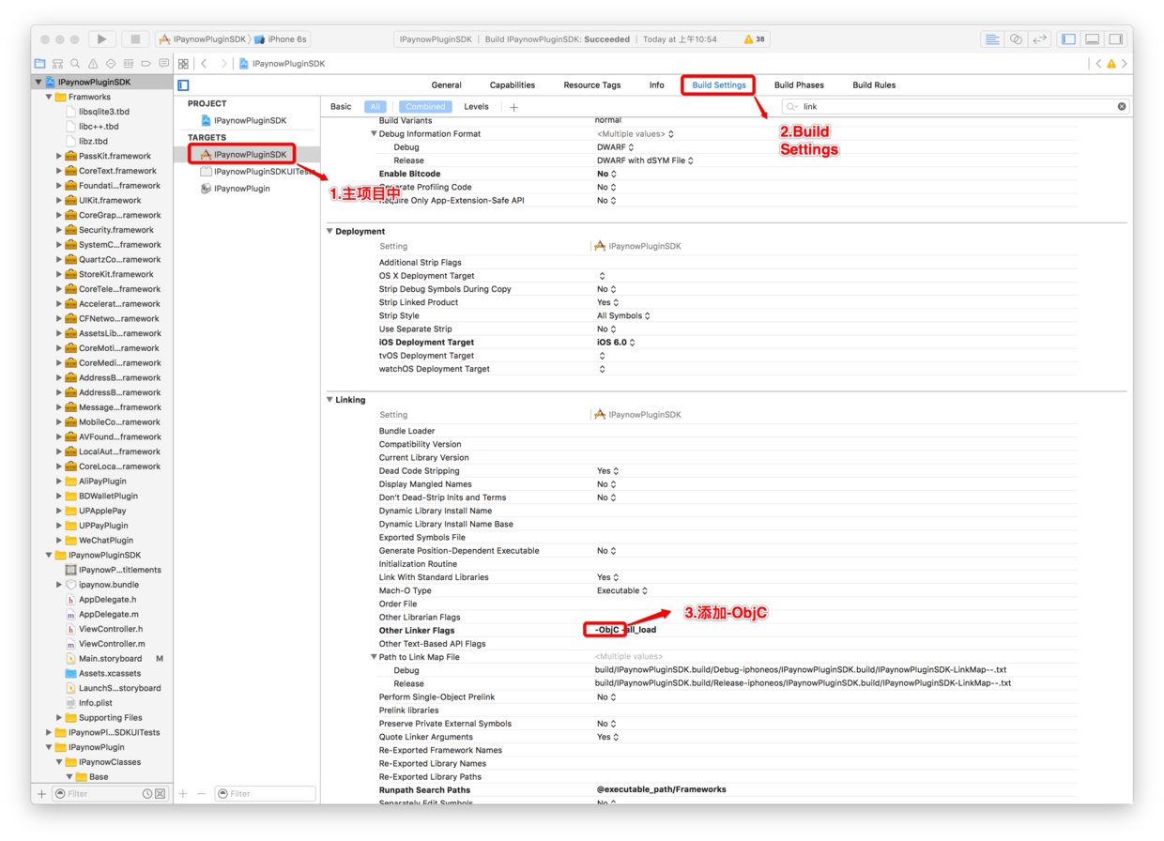Add a target with plus button
This screenshot has width=1164, height=841.
tap(183, 794)
